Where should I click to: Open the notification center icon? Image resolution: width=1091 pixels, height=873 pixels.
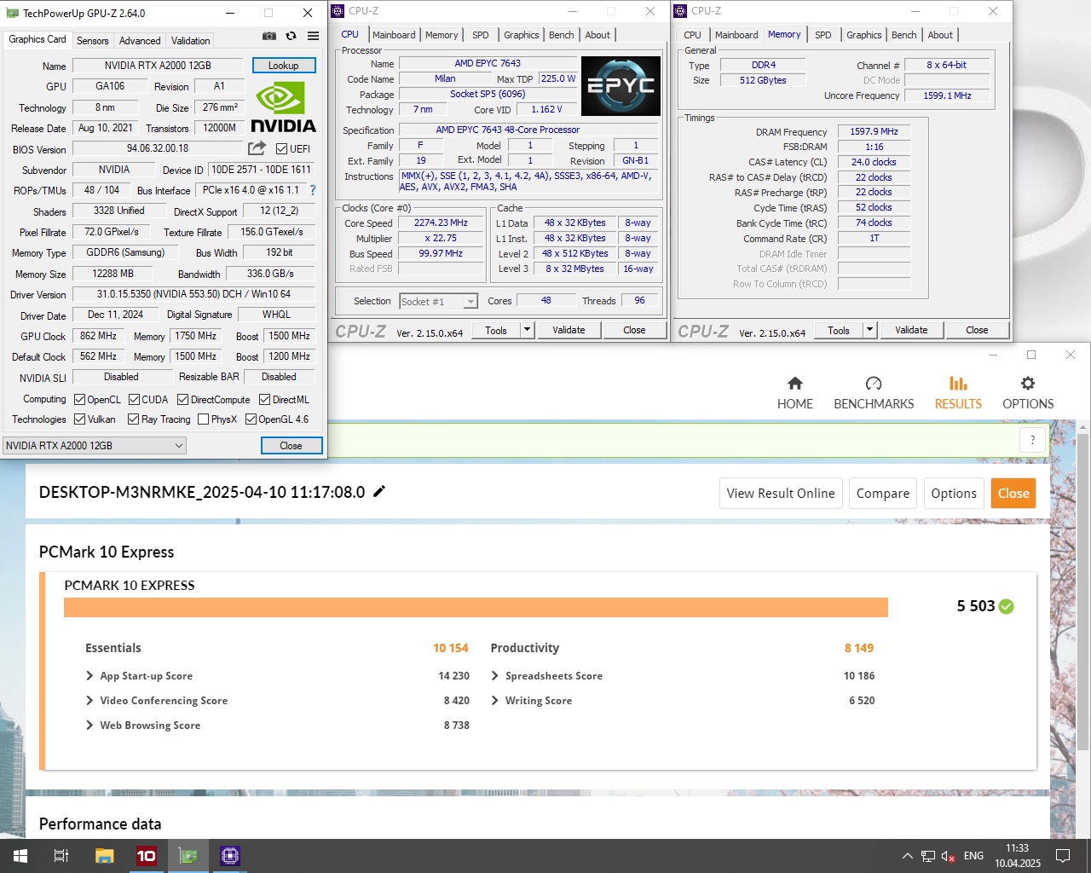click(x=1063, y=856)
